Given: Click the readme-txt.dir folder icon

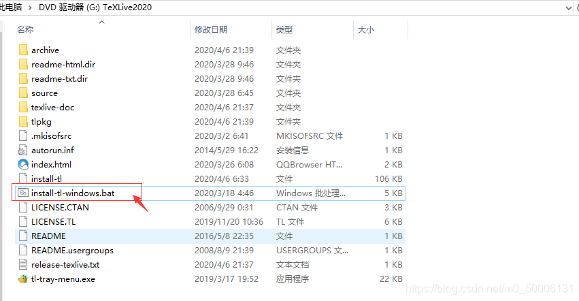Looking at the screenshot, I should [23, 78].
